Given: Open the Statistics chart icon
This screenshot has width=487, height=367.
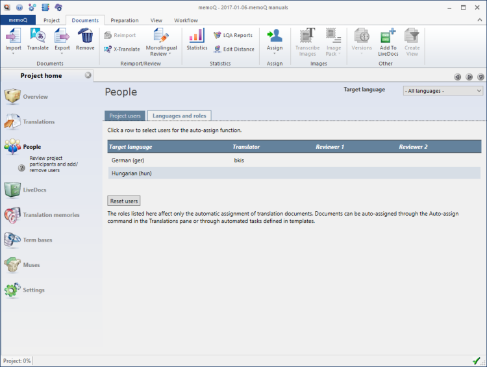Looking at the screenshot, I should click(197, 36).
